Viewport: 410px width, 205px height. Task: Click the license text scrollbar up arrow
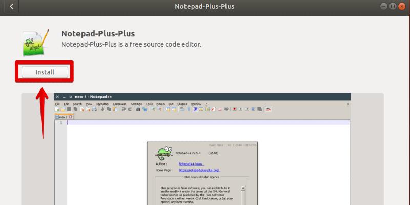243,188
